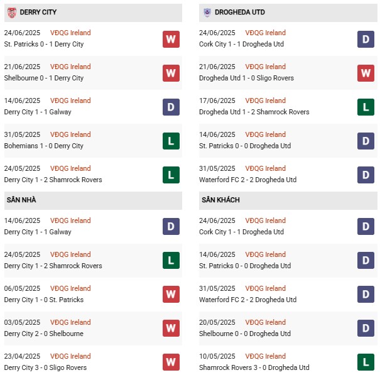Click the D badge for Derry City 1-1 Galway in recent form
380x375 pixels.
[171, 107]
